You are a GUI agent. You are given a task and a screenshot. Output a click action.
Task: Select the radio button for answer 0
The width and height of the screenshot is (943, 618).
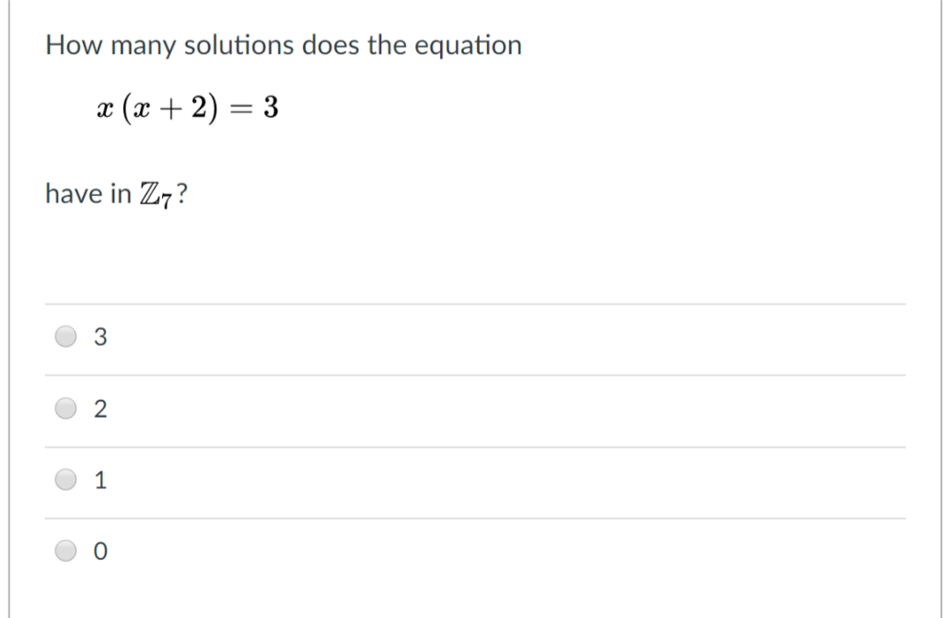64,551
